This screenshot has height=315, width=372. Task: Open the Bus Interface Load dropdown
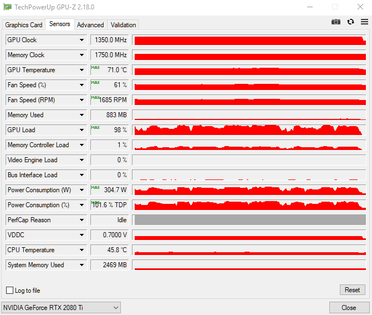coord(46,175)
